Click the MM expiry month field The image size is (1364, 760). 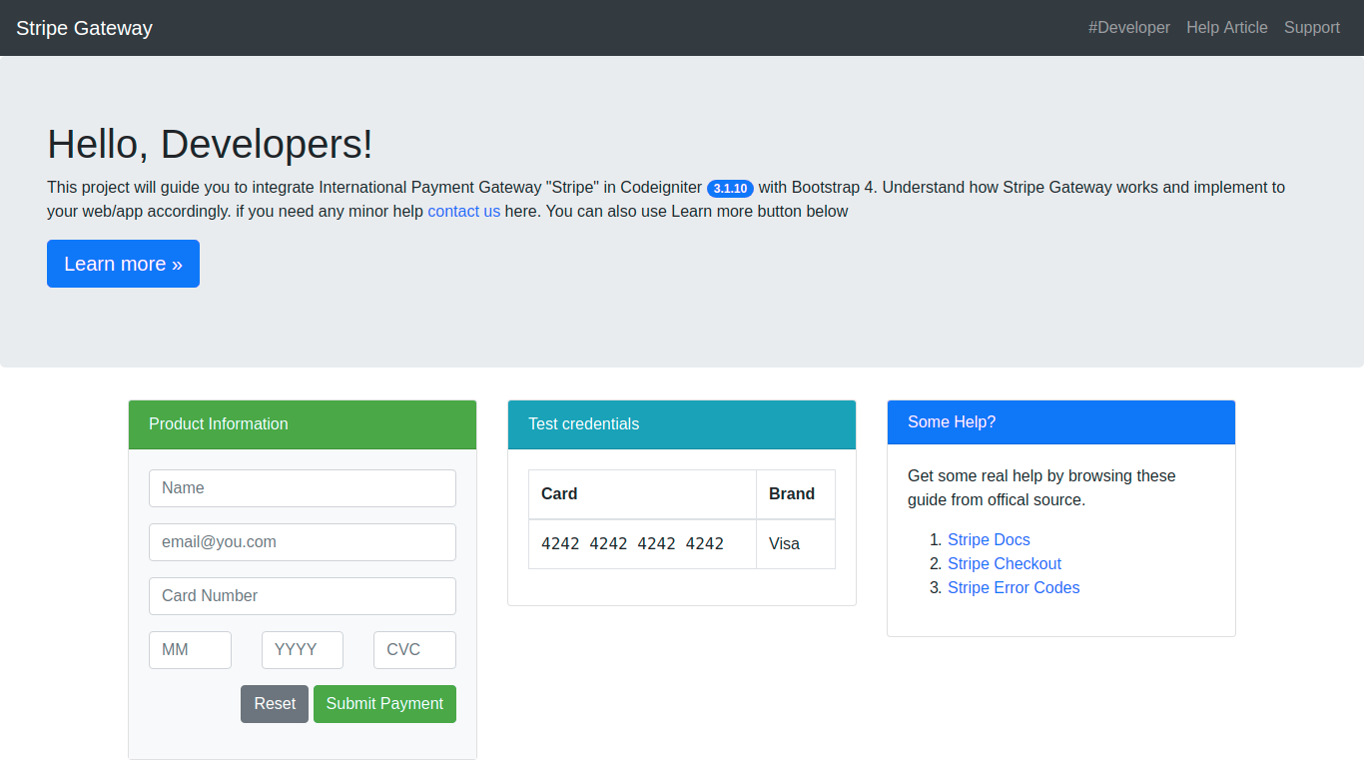(190, 650)
